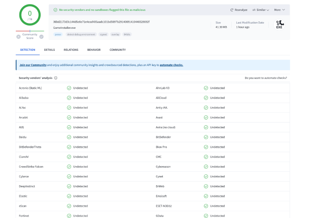
Task: Follow the automate checks link
Action: tap(171, 65)
